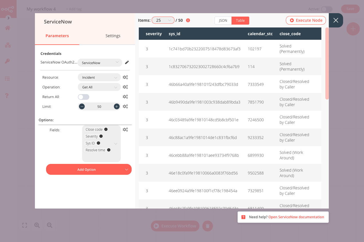The height and width of the screenshot is (242, 364).
Task: Switch to the Settings tab
Action: click(113, 36)
